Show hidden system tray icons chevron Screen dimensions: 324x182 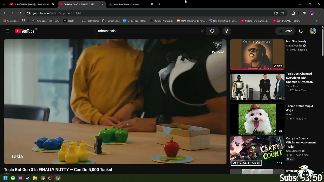[x=275, y=178]
